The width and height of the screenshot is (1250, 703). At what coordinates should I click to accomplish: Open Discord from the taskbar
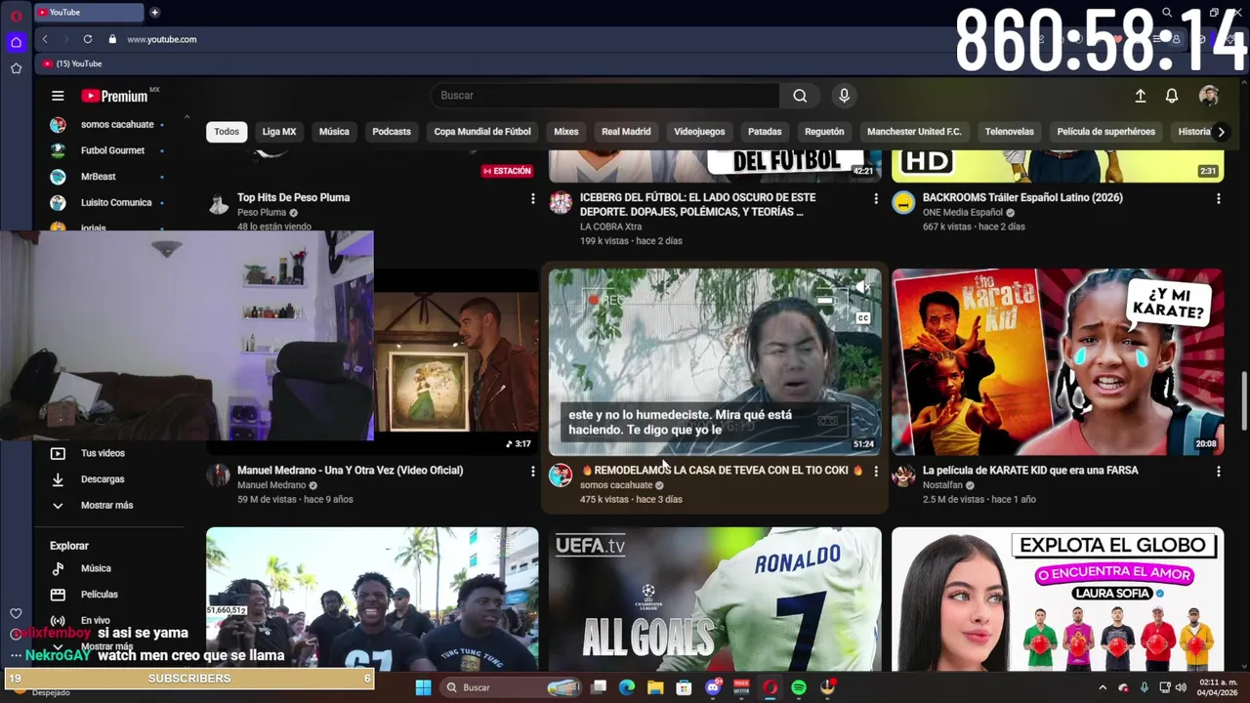click(x=713, y=687)
